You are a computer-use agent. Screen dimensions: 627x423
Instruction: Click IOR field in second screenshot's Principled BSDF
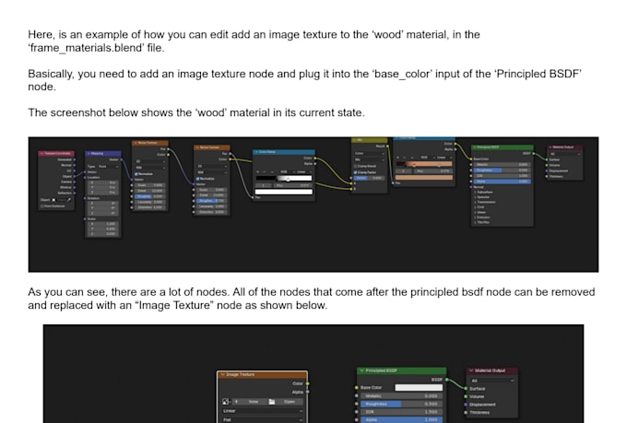[401, 412]
